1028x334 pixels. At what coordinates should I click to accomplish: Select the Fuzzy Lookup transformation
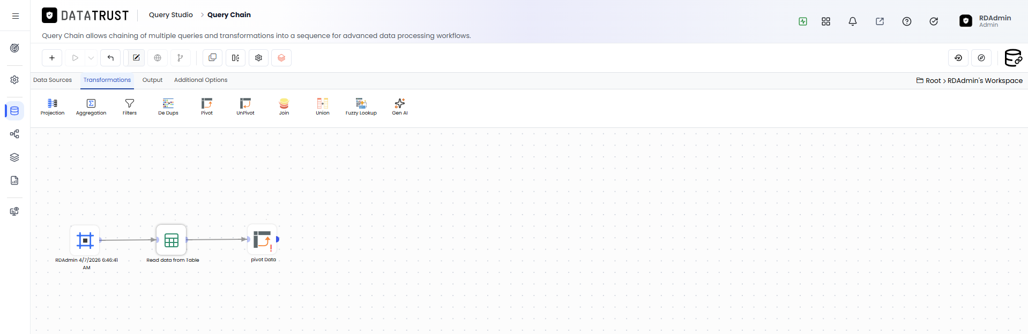tap(361, 107)
